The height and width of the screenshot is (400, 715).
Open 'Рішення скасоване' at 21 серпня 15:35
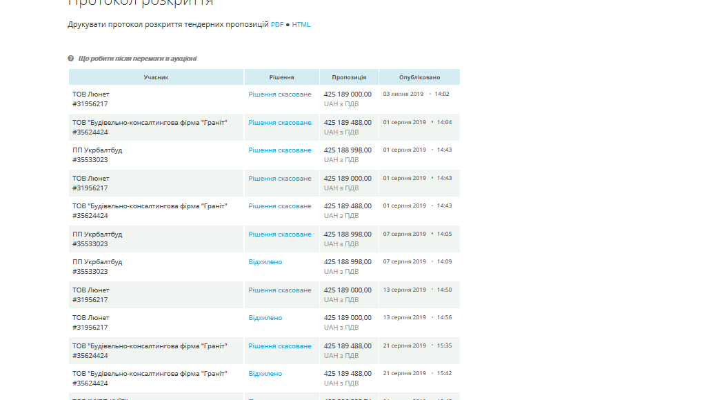click(x=280, y=346)
